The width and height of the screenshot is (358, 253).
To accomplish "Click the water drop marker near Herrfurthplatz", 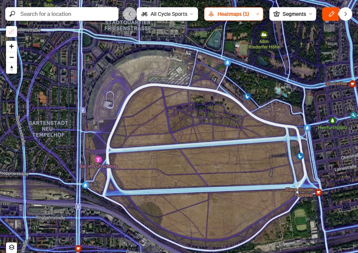I will tap(307, 128).
